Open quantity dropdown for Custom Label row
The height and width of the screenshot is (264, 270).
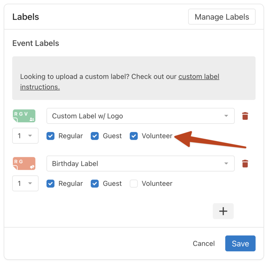click(x=25, y=136)
